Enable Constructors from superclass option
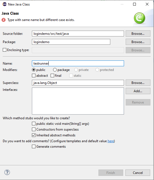 click(34, 129)
